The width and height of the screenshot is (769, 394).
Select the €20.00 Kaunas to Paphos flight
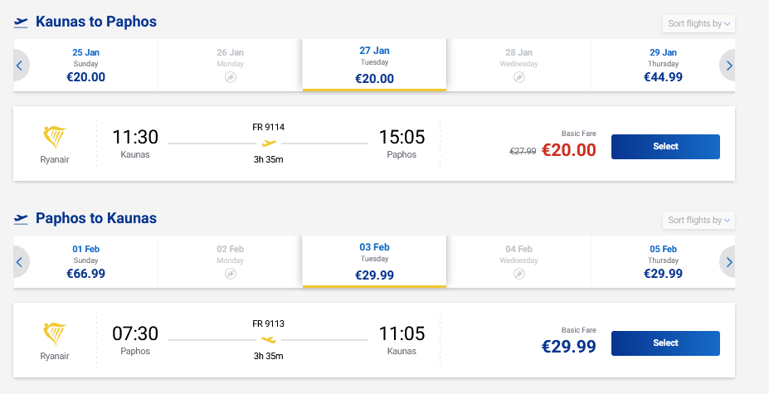[665, 147]
